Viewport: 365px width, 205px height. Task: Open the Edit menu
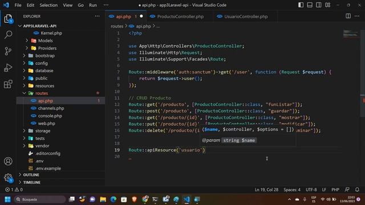(x=30, y=5)
